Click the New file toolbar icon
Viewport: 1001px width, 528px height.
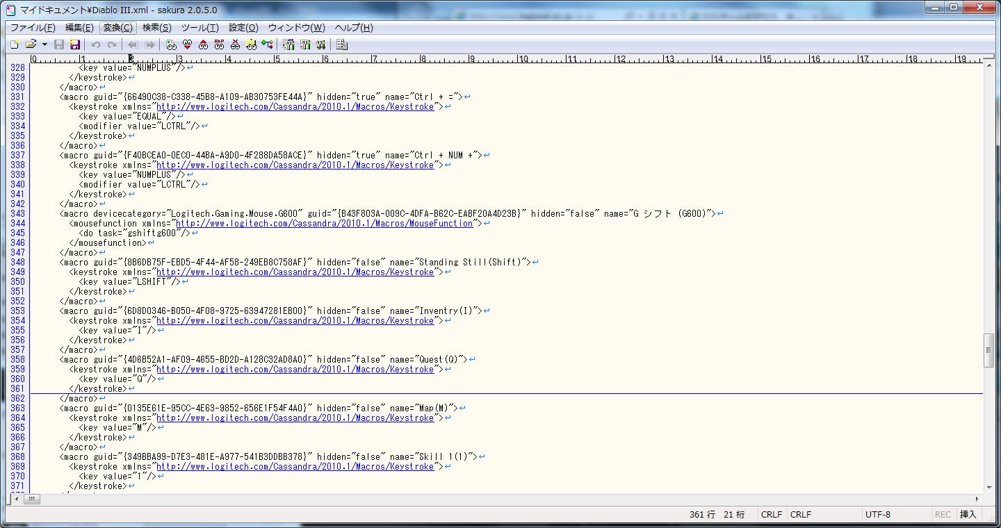(x=14, y=45)
